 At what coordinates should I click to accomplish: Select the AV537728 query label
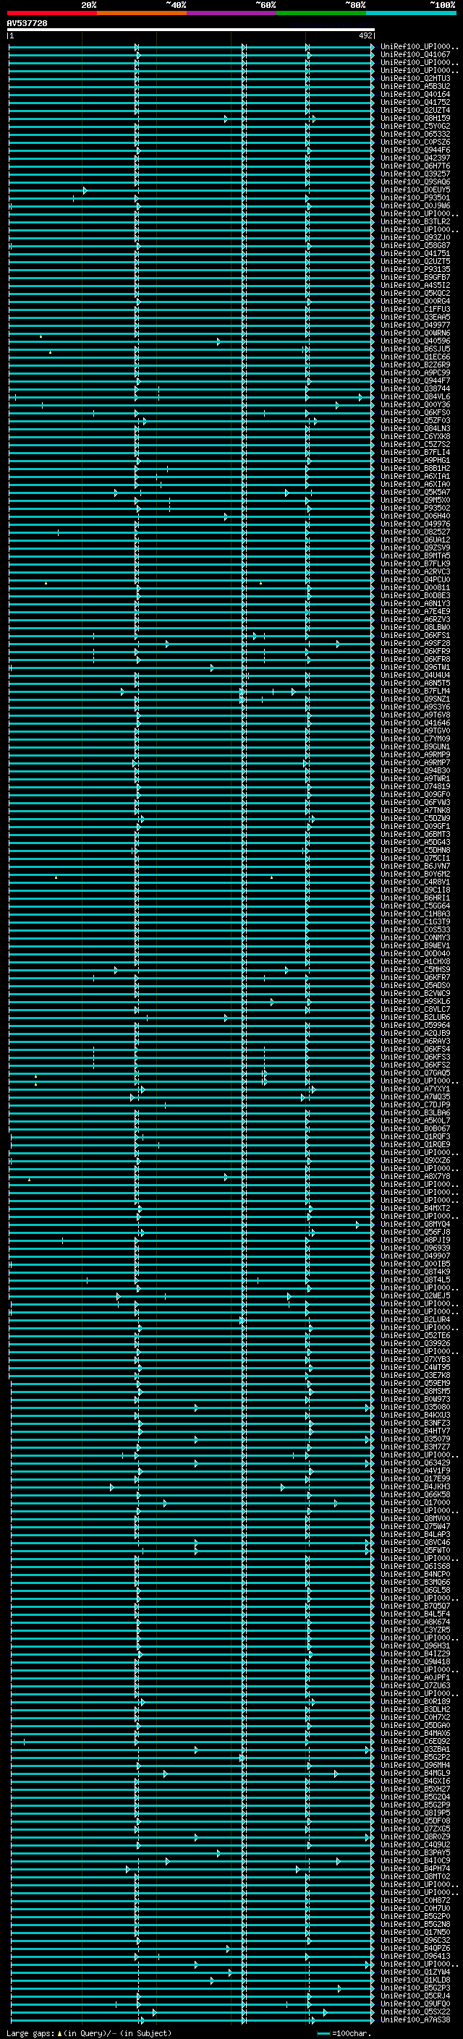(27, 24)
